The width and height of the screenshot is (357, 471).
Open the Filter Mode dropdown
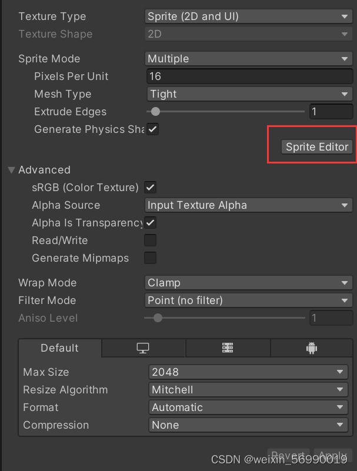point(344,300)
